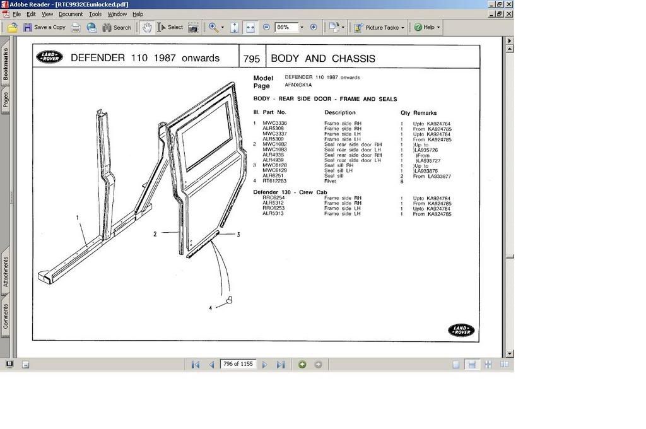This screenshot has width=646, height=429.
Task: Click the Fit Width icon
Action: tap(250, 28)
